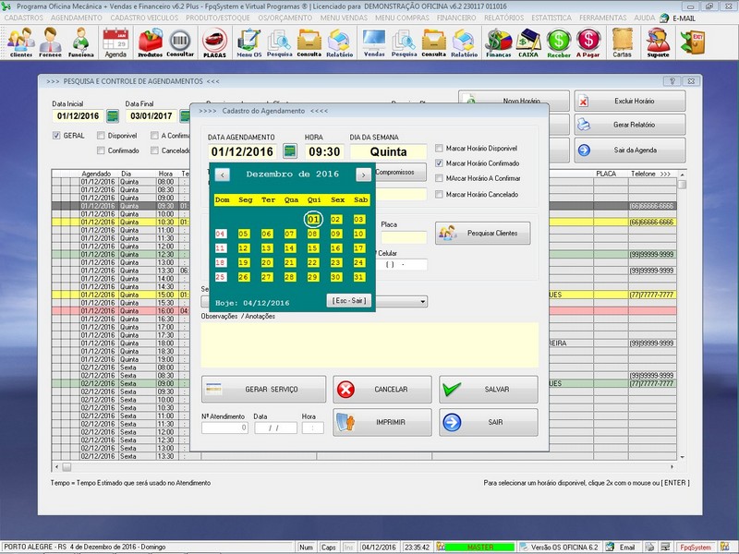
Task: Click the SALVAR button
Action: click(x=489, y=390)
